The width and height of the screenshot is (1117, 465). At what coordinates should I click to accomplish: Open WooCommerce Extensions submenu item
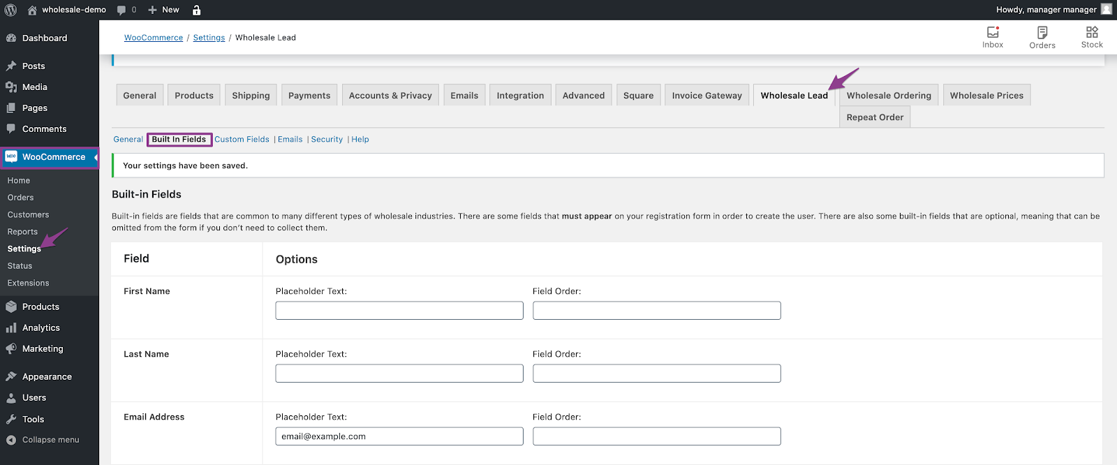tap(28, 283)
